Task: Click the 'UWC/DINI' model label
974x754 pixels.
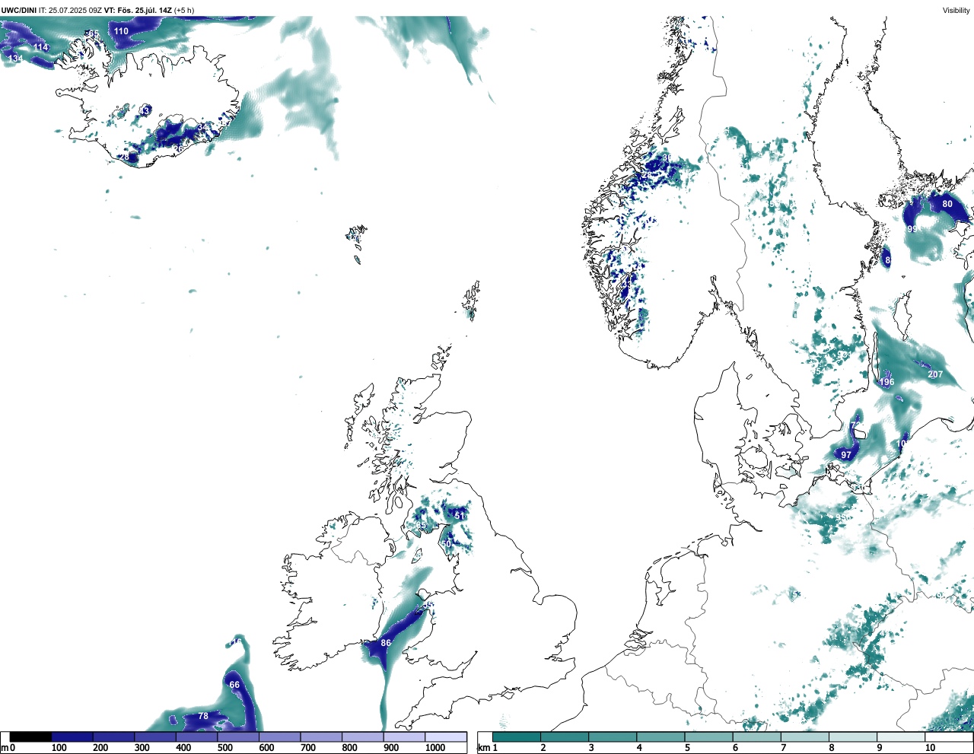Action: (18, 10)
